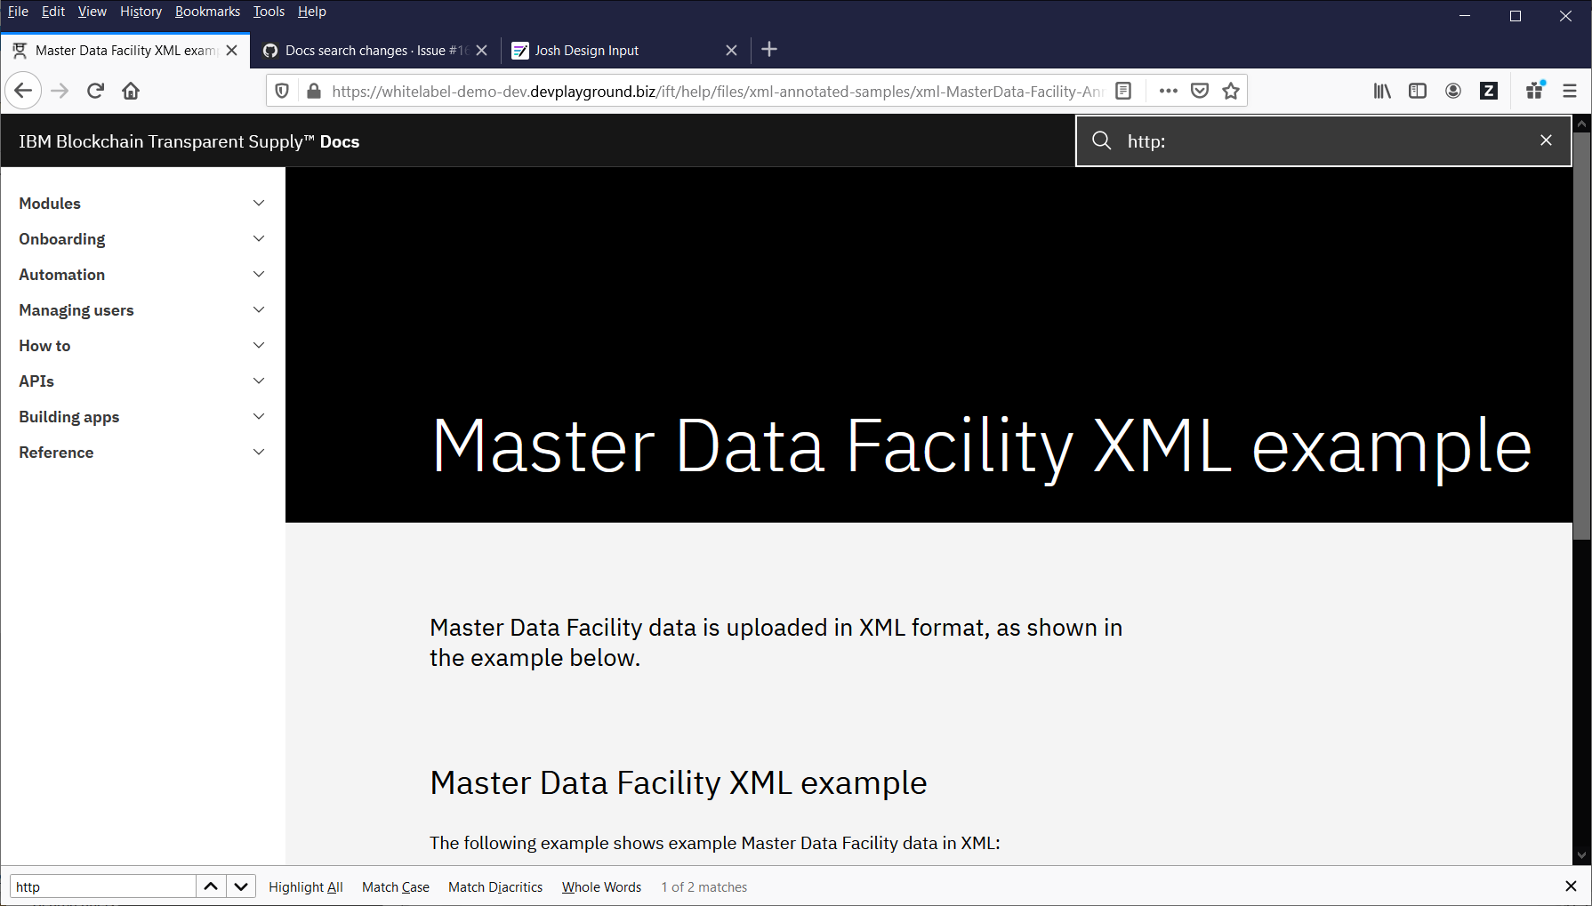1592x906 pixels.
Task: Toggle reader view icon in address bar
Action: (x=1123, y=91)
